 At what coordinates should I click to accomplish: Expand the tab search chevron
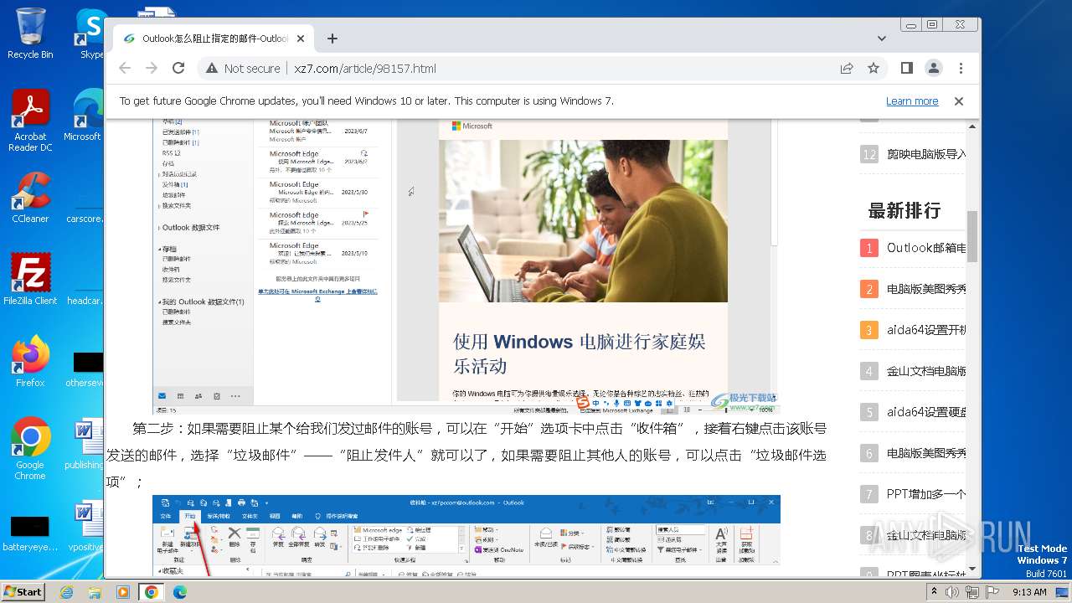click(881, 39)
